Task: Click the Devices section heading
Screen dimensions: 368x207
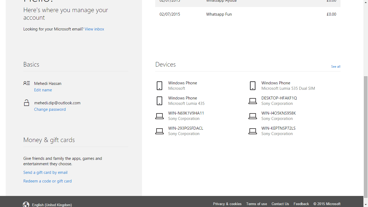Action: click(165, 64)
